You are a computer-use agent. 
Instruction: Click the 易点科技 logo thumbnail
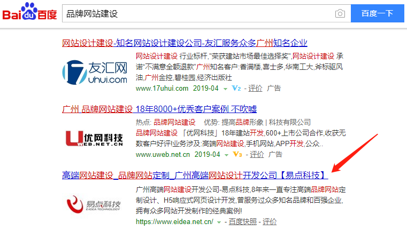pos(94,204)
